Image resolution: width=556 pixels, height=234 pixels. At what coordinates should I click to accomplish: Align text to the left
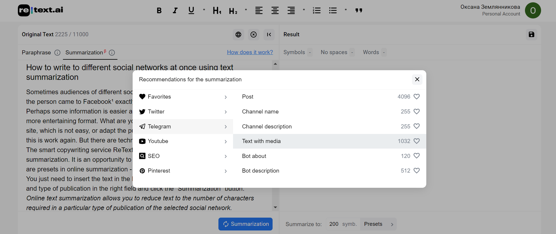point(259,11)
